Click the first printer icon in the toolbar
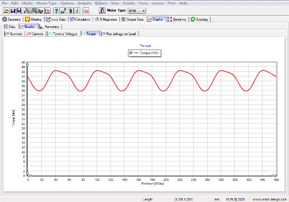This screenshot has height=202, width=289. [x=27, y=11]
